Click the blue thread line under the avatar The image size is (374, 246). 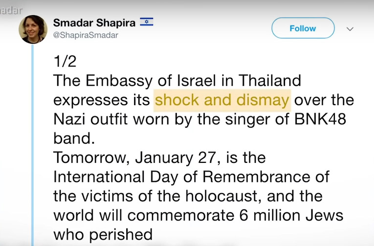point(33,147)
